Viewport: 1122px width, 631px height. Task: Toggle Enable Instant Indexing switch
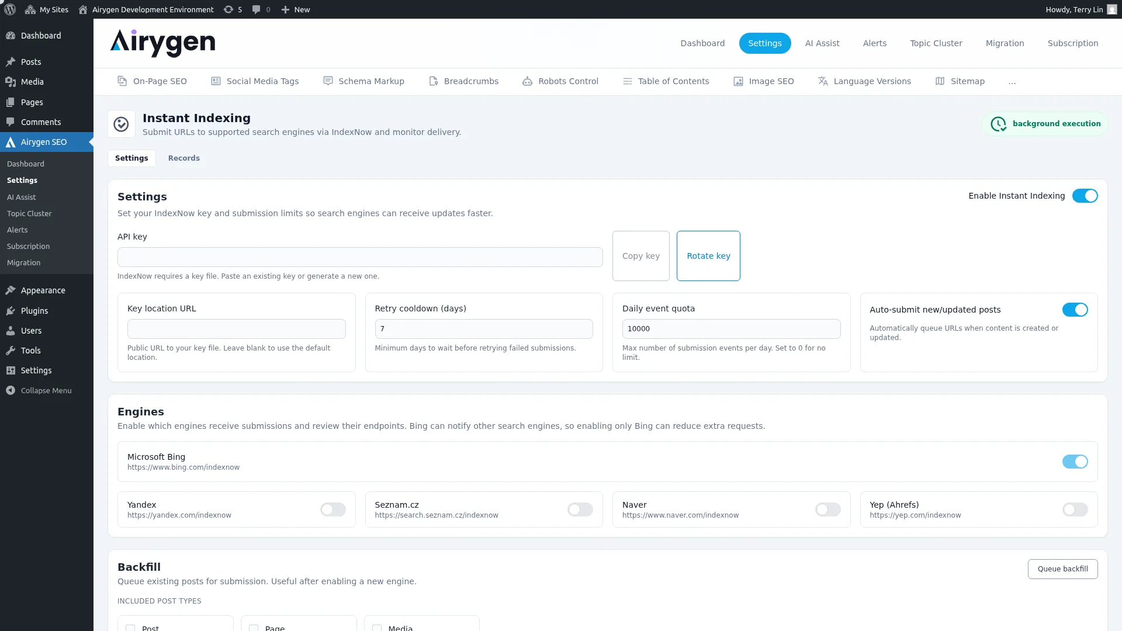[x=1085, y=196]
